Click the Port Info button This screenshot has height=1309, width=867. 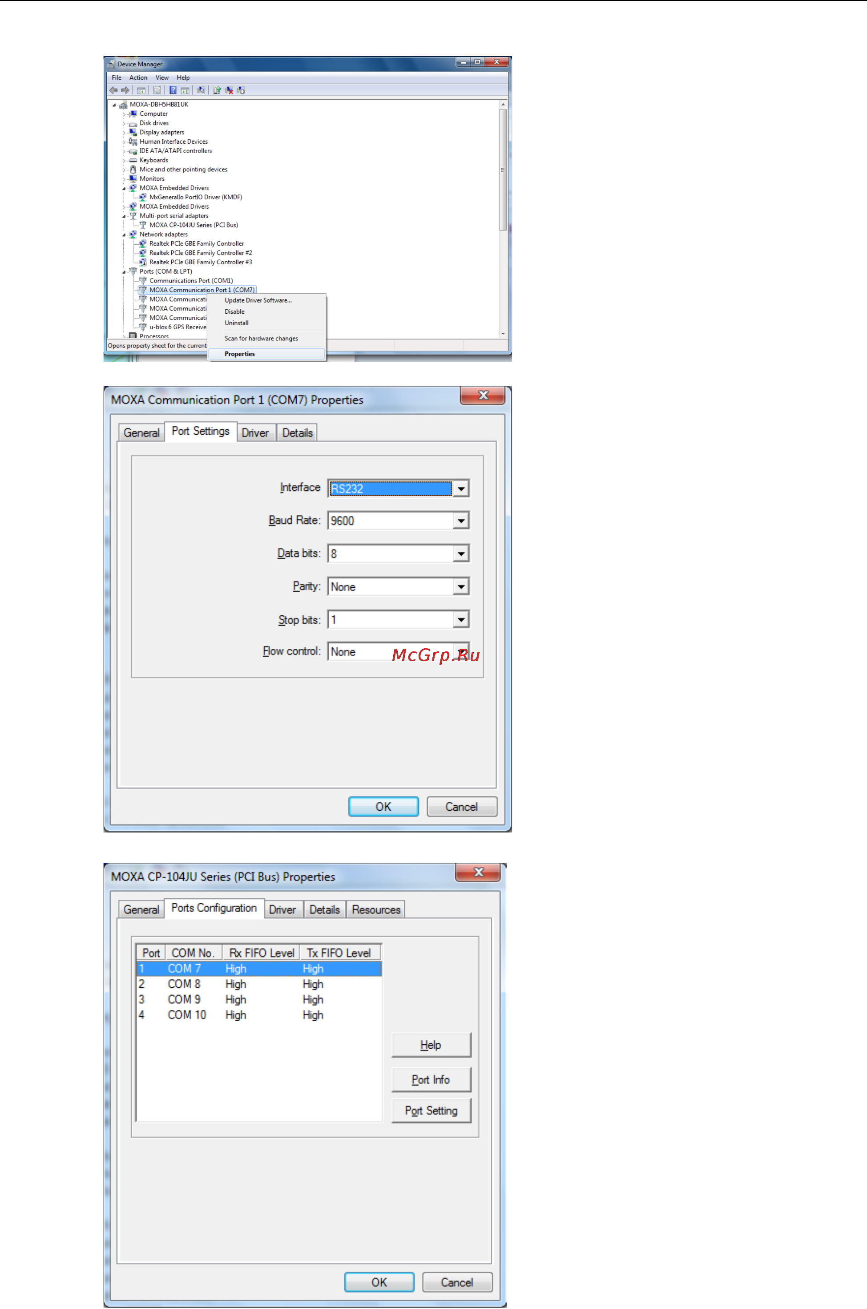431,1080
